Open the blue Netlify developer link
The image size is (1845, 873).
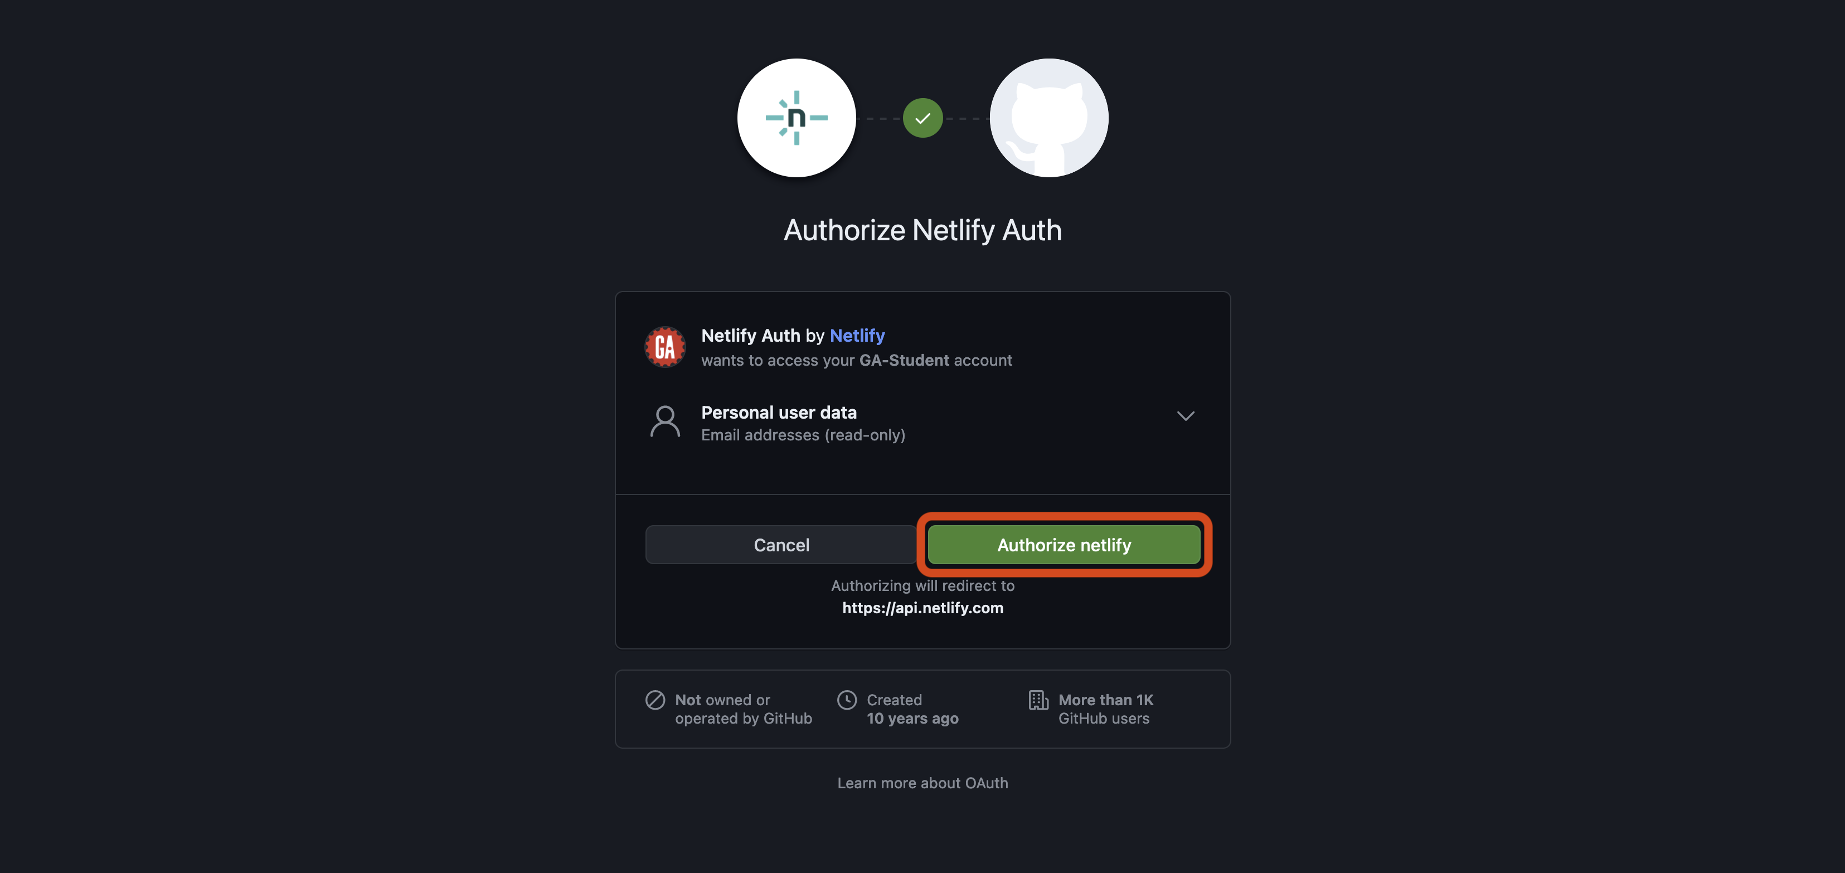pyautogui.click(x=857, y=336)
